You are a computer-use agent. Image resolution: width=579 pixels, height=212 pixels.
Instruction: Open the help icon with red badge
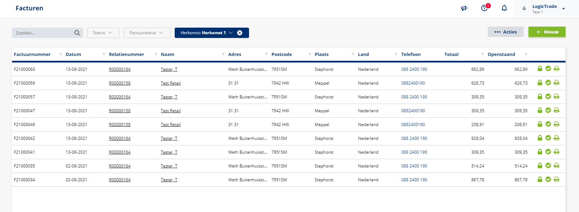[485, 8]
